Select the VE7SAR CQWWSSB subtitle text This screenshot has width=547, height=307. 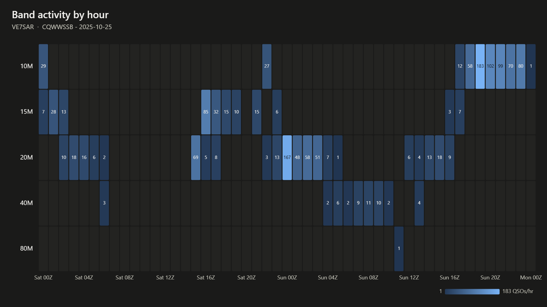62,27
